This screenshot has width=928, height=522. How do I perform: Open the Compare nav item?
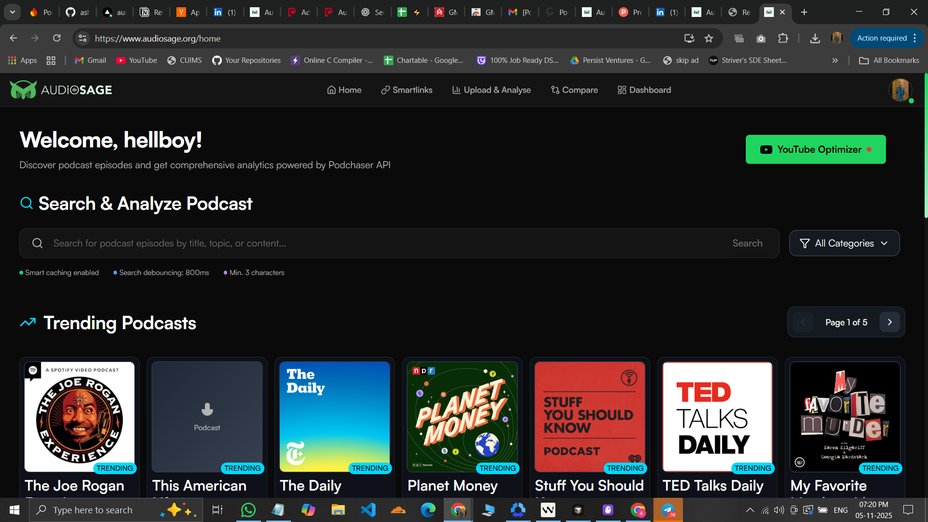point(574,90)
